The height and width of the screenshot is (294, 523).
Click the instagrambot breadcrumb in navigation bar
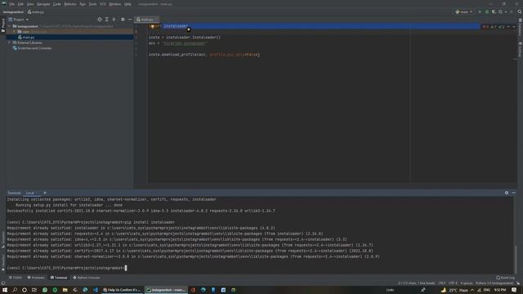[13, 12]
